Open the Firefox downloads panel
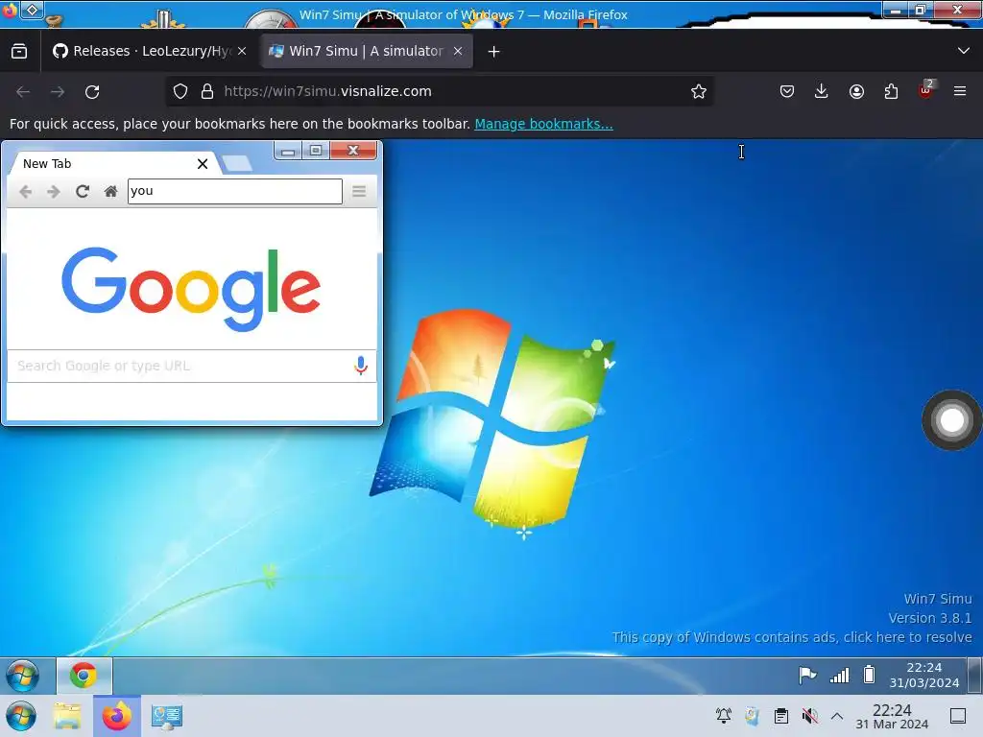 pyautogui.click(x=822, y=91)
